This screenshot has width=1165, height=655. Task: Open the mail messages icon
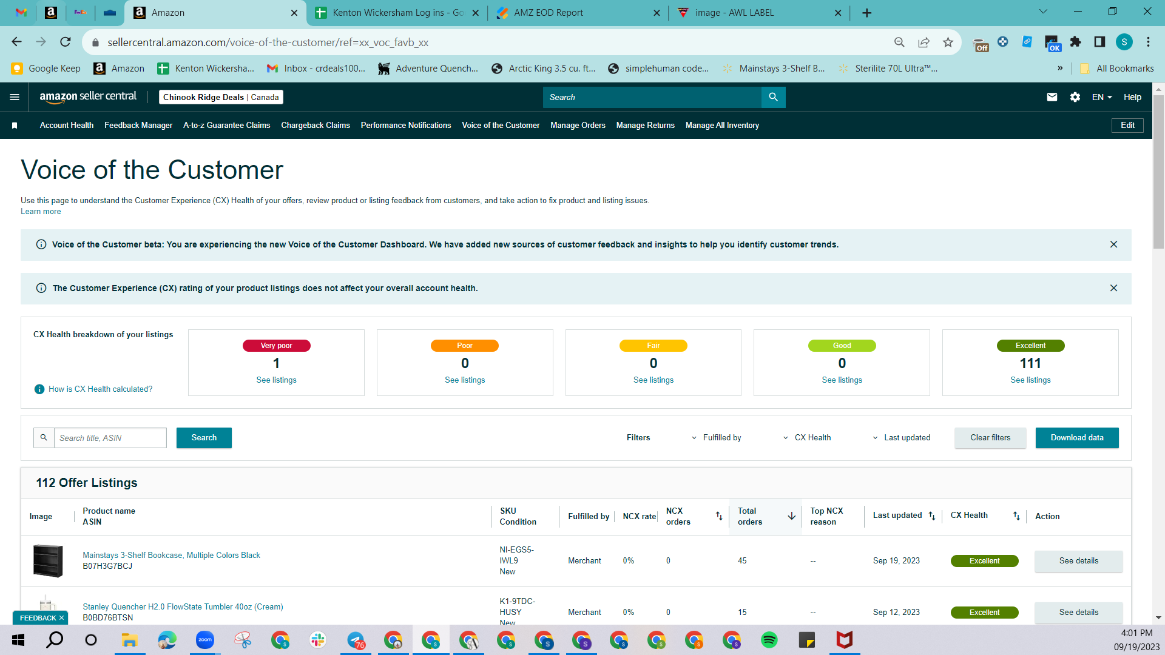pos(1052,97)
